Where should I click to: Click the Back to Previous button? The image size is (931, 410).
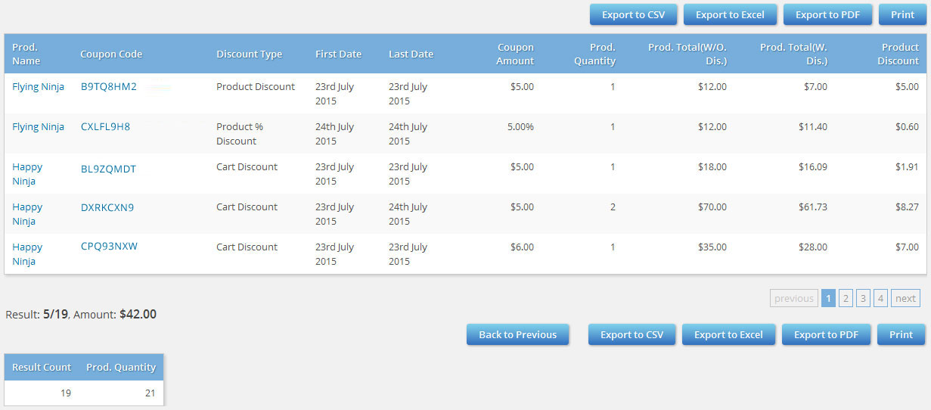[x=517, y=334]
